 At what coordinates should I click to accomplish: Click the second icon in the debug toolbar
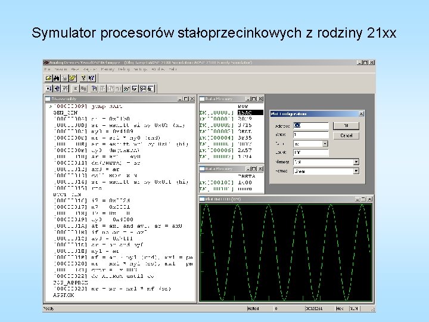pos(57,88)
